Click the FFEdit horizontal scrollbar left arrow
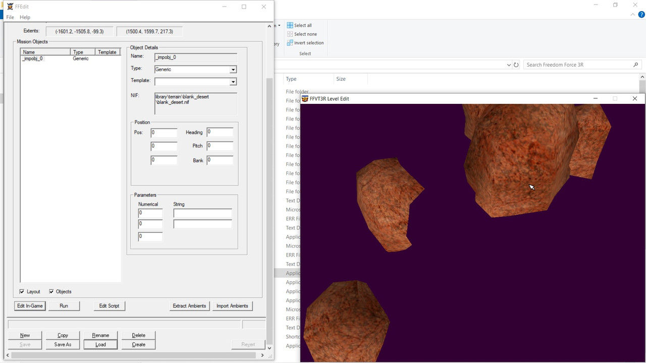This screenshot has height=363, width=646. [7, 355]
